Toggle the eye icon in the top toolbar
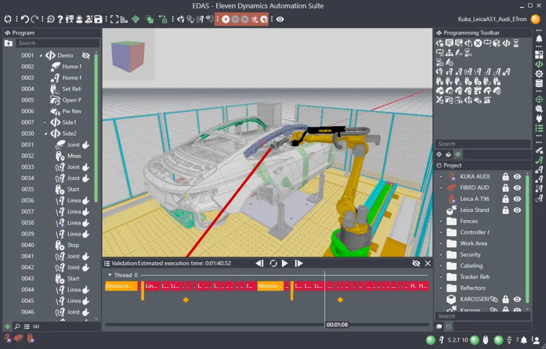 pyautogui.click(x=280, y=19)
